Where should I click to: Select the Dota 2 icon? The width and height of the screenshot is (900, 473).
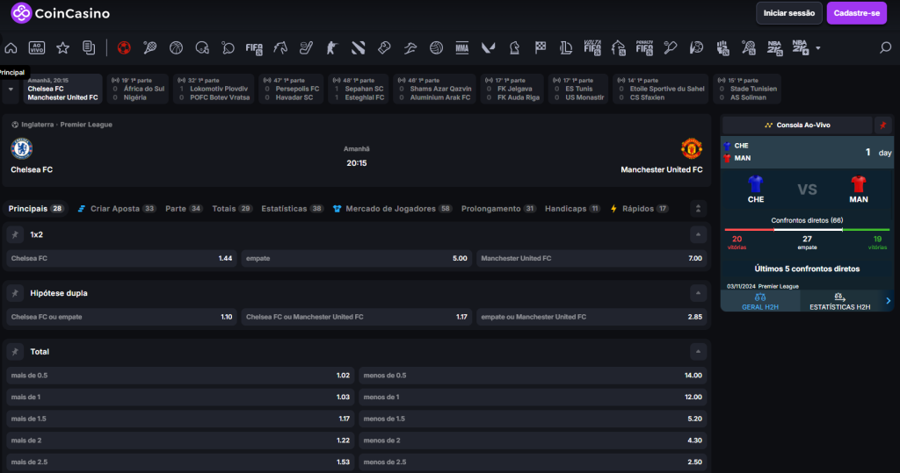pyautogui.click(x=359, y=48)
